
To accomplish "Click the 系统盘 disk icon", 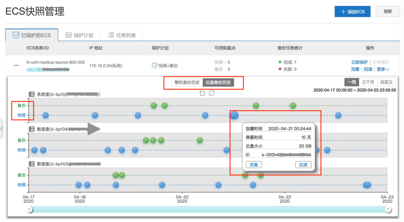I will coord(32,94).
